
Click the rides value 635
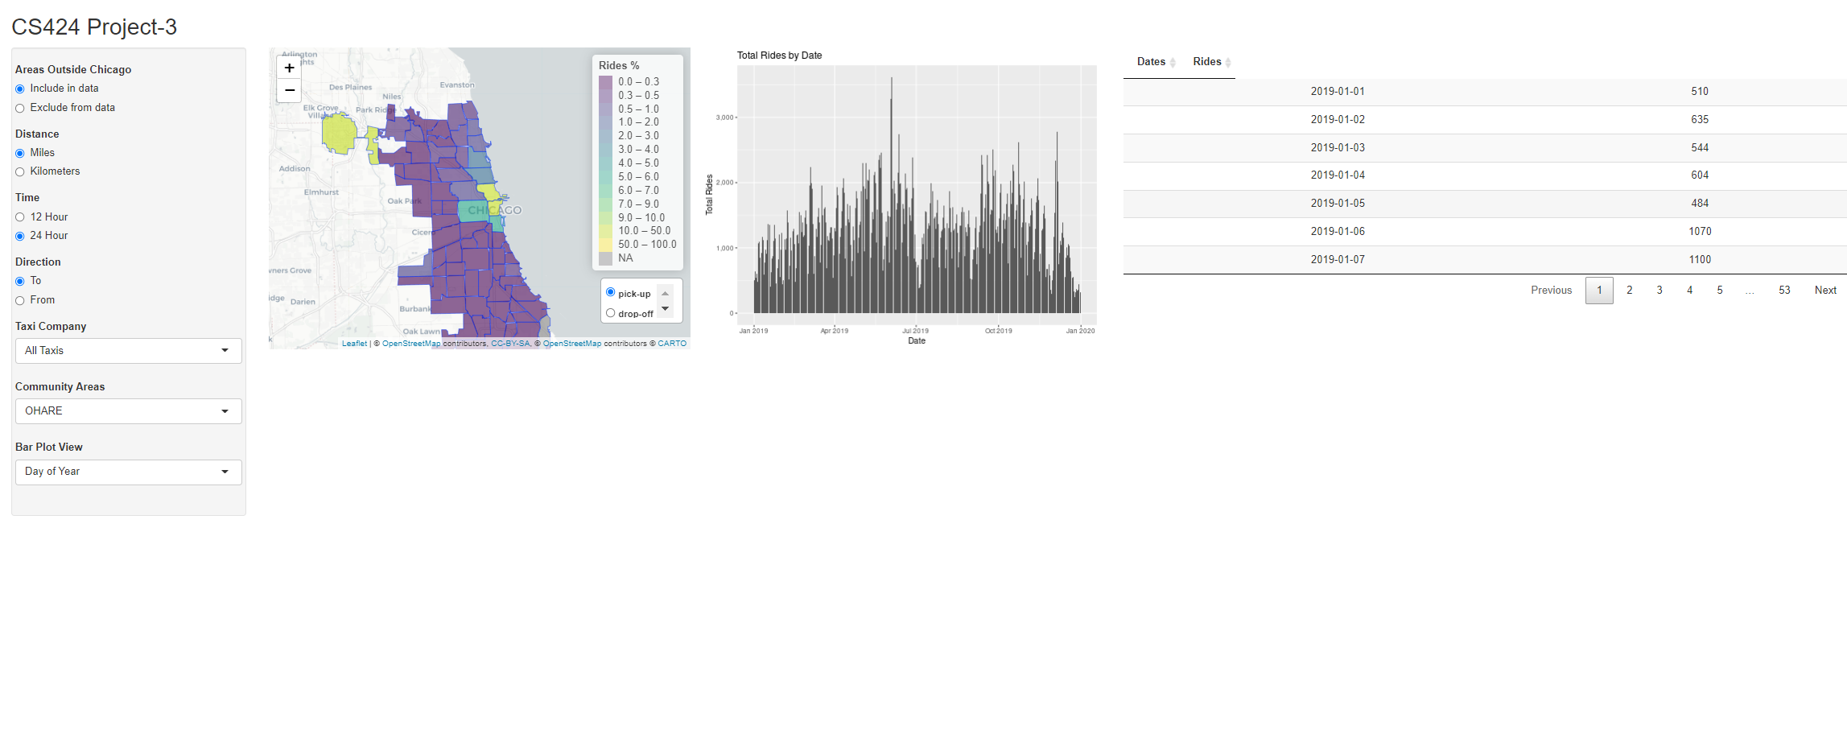pos(1700,120)
